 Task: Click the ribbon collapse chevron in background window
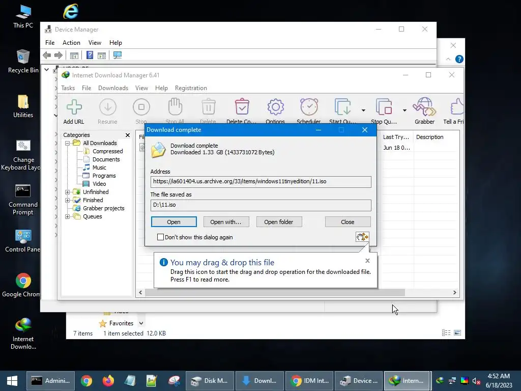coord(448,59)
